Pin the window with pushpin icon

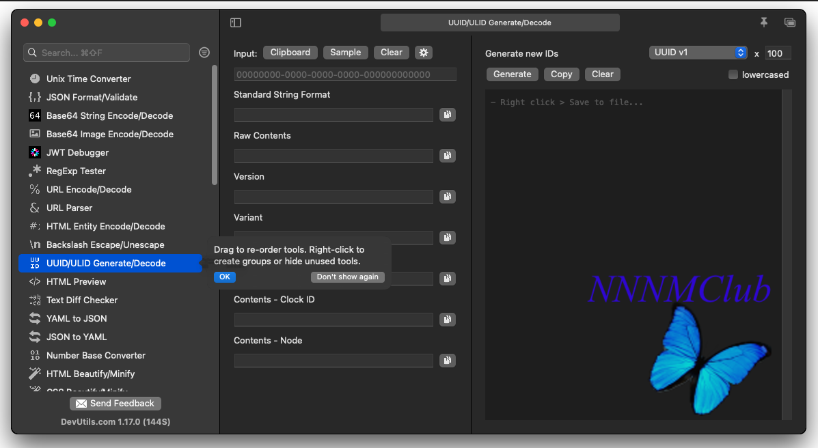tap(764, 23)
